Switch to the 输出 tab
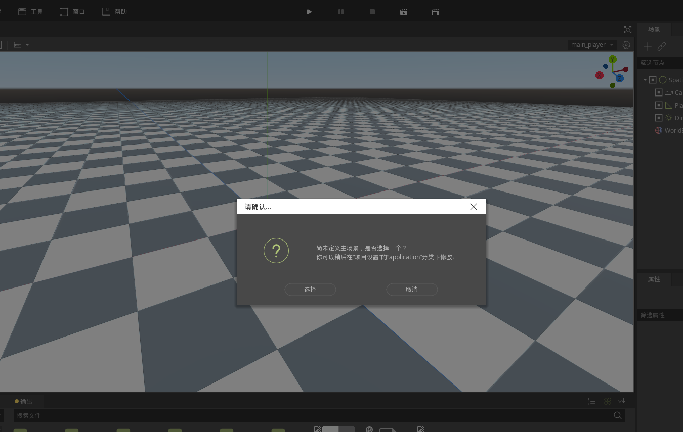The width and height of the screenshot is (683, 432). click(24, 402)
